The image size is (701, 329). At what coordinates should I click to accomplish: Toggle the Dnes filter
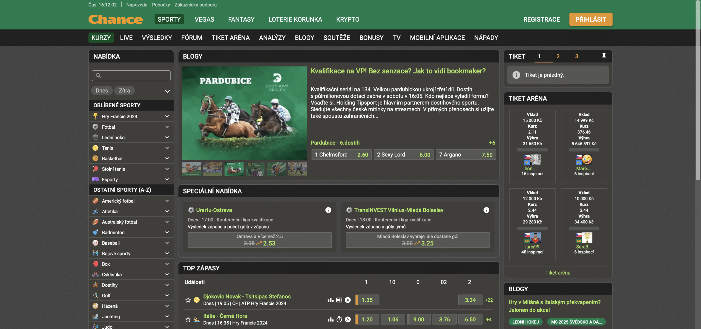point(102,91)
